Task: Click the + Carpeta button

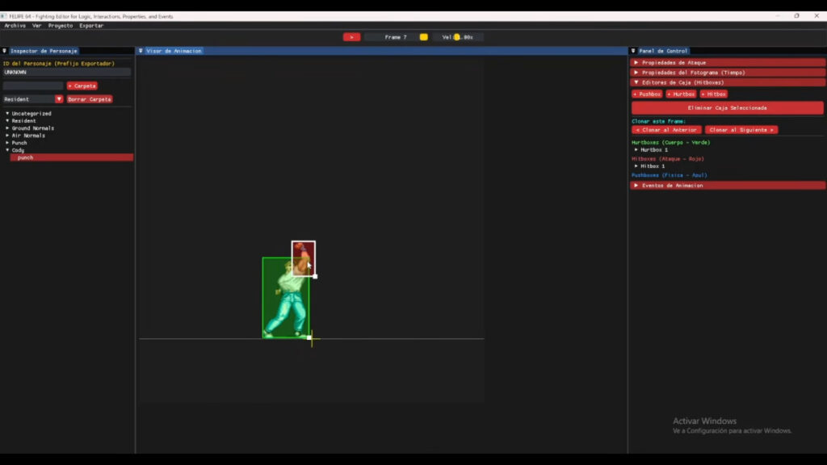Action: (82, 86)
